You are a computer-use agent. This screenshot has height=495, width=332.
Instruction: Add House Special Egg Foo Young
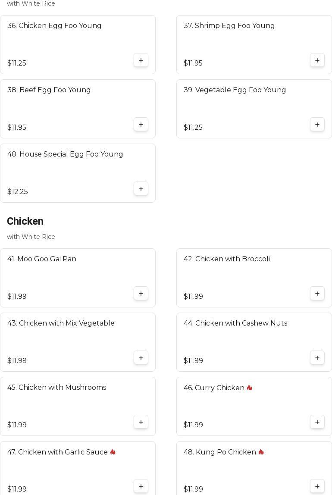141,189
